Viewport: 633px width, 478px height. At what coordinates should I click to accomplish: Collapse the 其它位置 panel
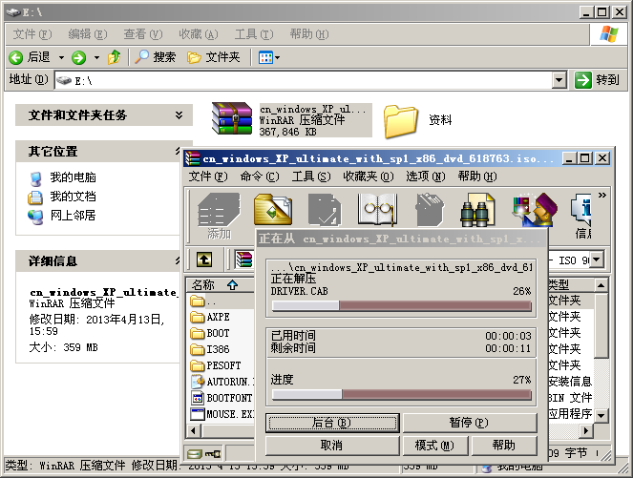click(178, 152)
